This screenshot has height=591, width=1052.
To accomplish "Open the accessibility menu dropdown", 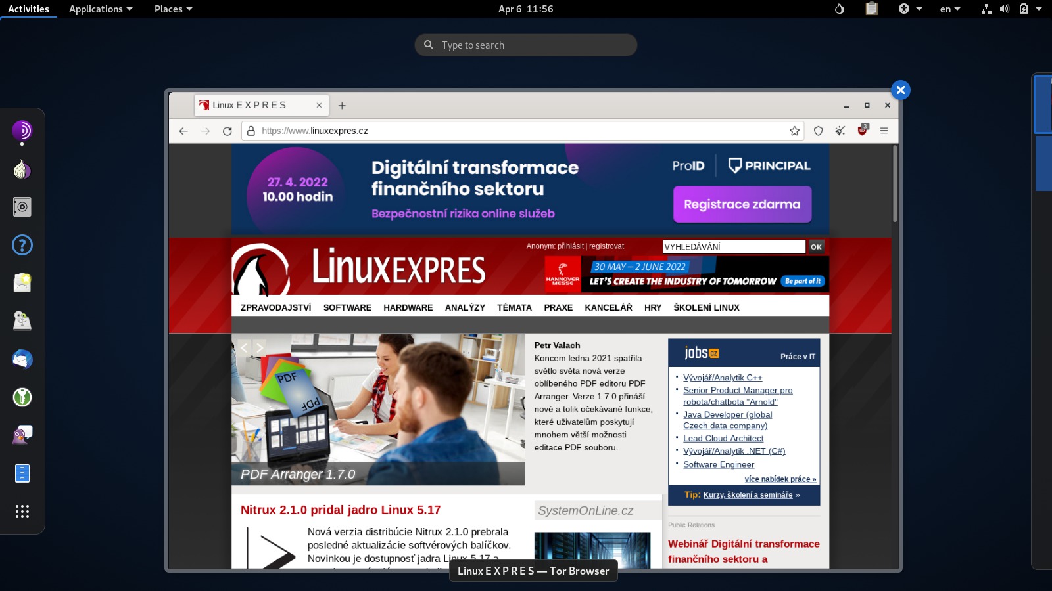I will click(911, 9).
